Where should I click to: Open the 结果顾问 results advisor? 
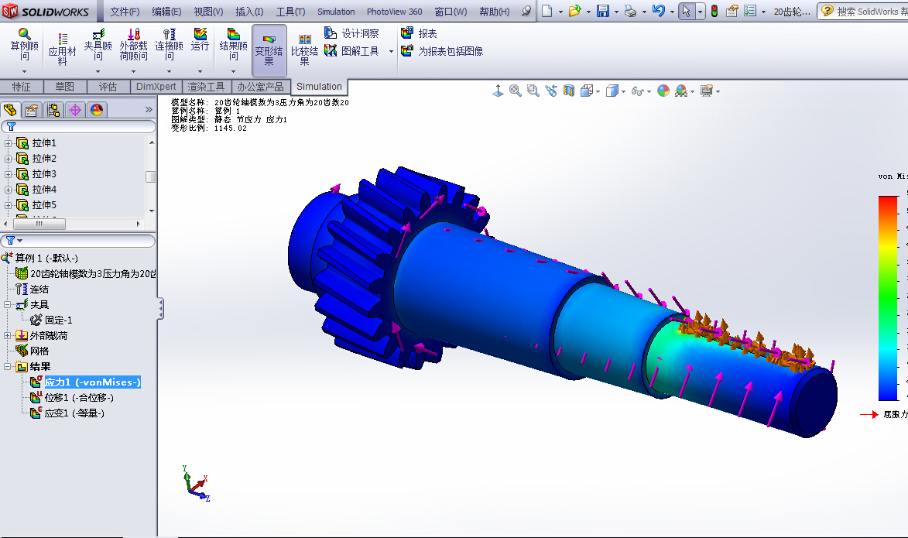click(x=233, y=45)
